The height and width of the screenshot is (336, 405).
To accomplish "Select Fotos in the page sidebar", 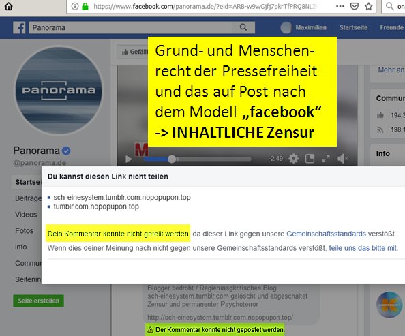I will coord(25,230).
